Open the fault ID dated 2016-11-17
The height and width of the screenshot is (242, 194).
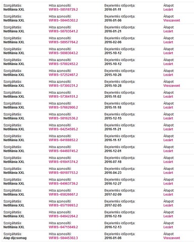pyautogui.click(x=63, y=140)
